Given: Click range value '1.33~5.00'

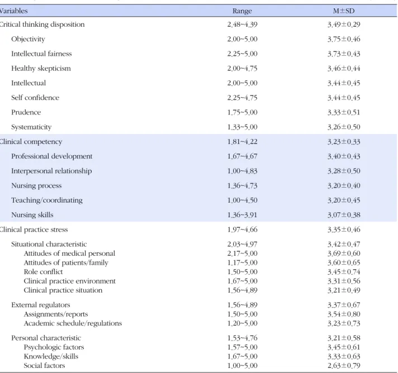Looking at the screenshot, I should click(x=242, y=127).
